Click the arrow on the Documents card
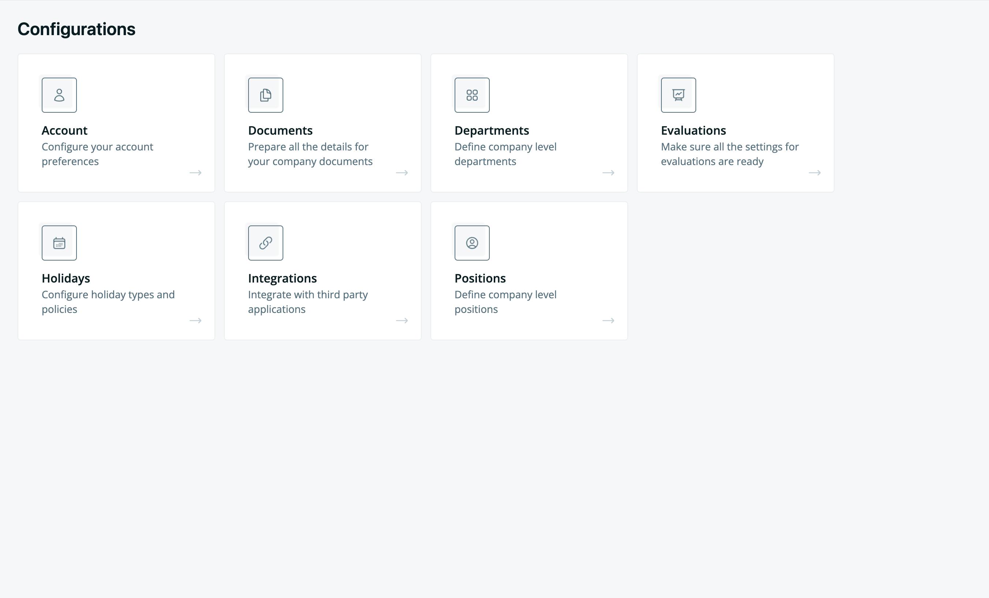989x598 pixels. tap(402, 173)
